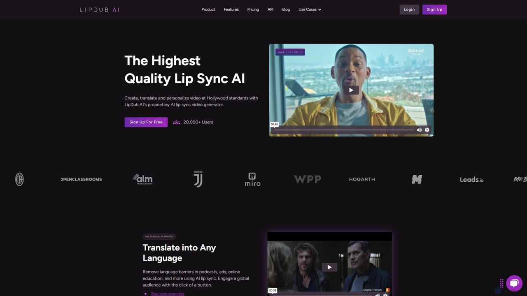Click the slanted M brand logo
The height and width of the screenshot is (296, 527).
pyautogui.click(x=417, y=179)
